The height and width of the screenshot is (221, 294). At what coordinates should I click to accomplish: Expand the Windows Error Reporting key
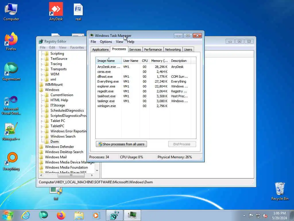click(42, 131)
